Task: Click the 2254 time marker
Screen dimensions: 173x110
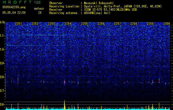Action: [68, 24]
